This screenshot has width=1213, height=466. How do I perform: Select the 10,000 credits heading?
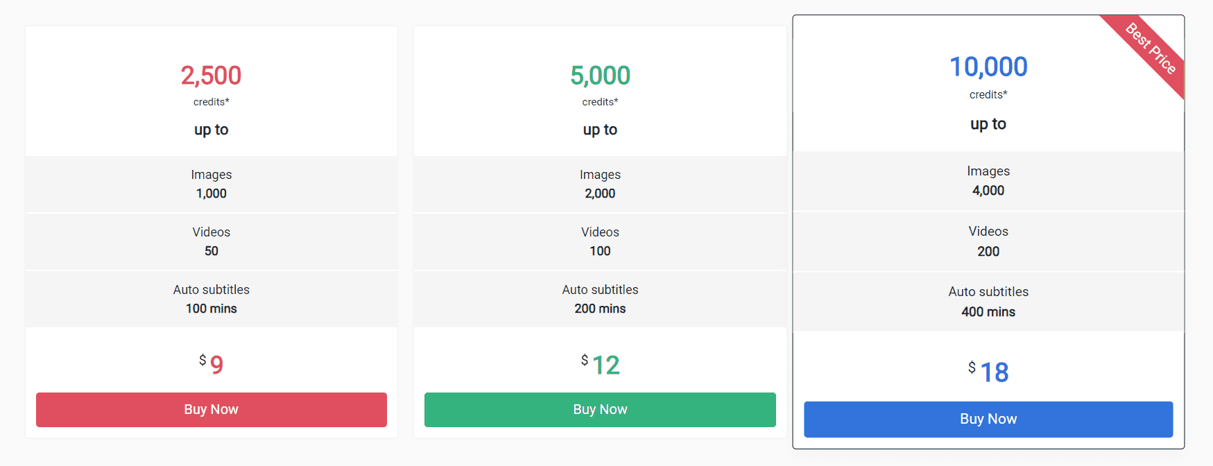[988, 67]
